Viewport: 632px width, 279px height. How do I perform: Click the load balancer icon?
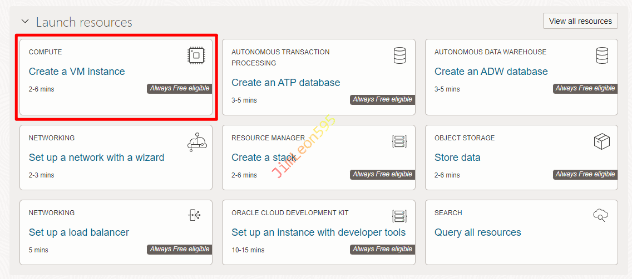194,216
